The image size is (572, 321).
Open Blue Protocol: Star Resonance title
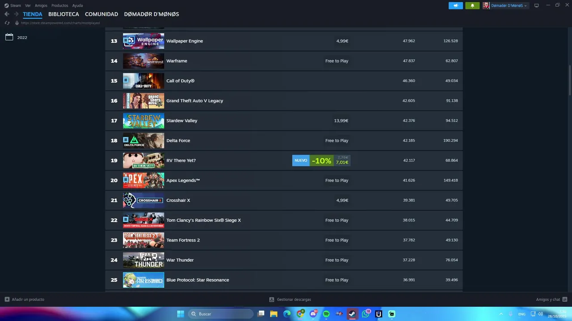[x=198, y=280]
